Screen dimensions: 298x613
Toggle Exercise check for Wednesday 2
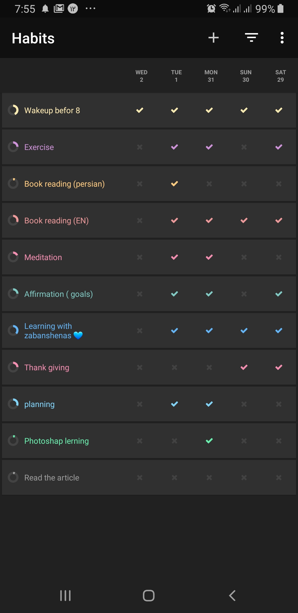point(140,147)
